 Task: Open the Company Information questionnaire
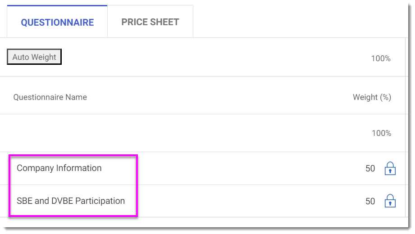(x=59, y=168)
